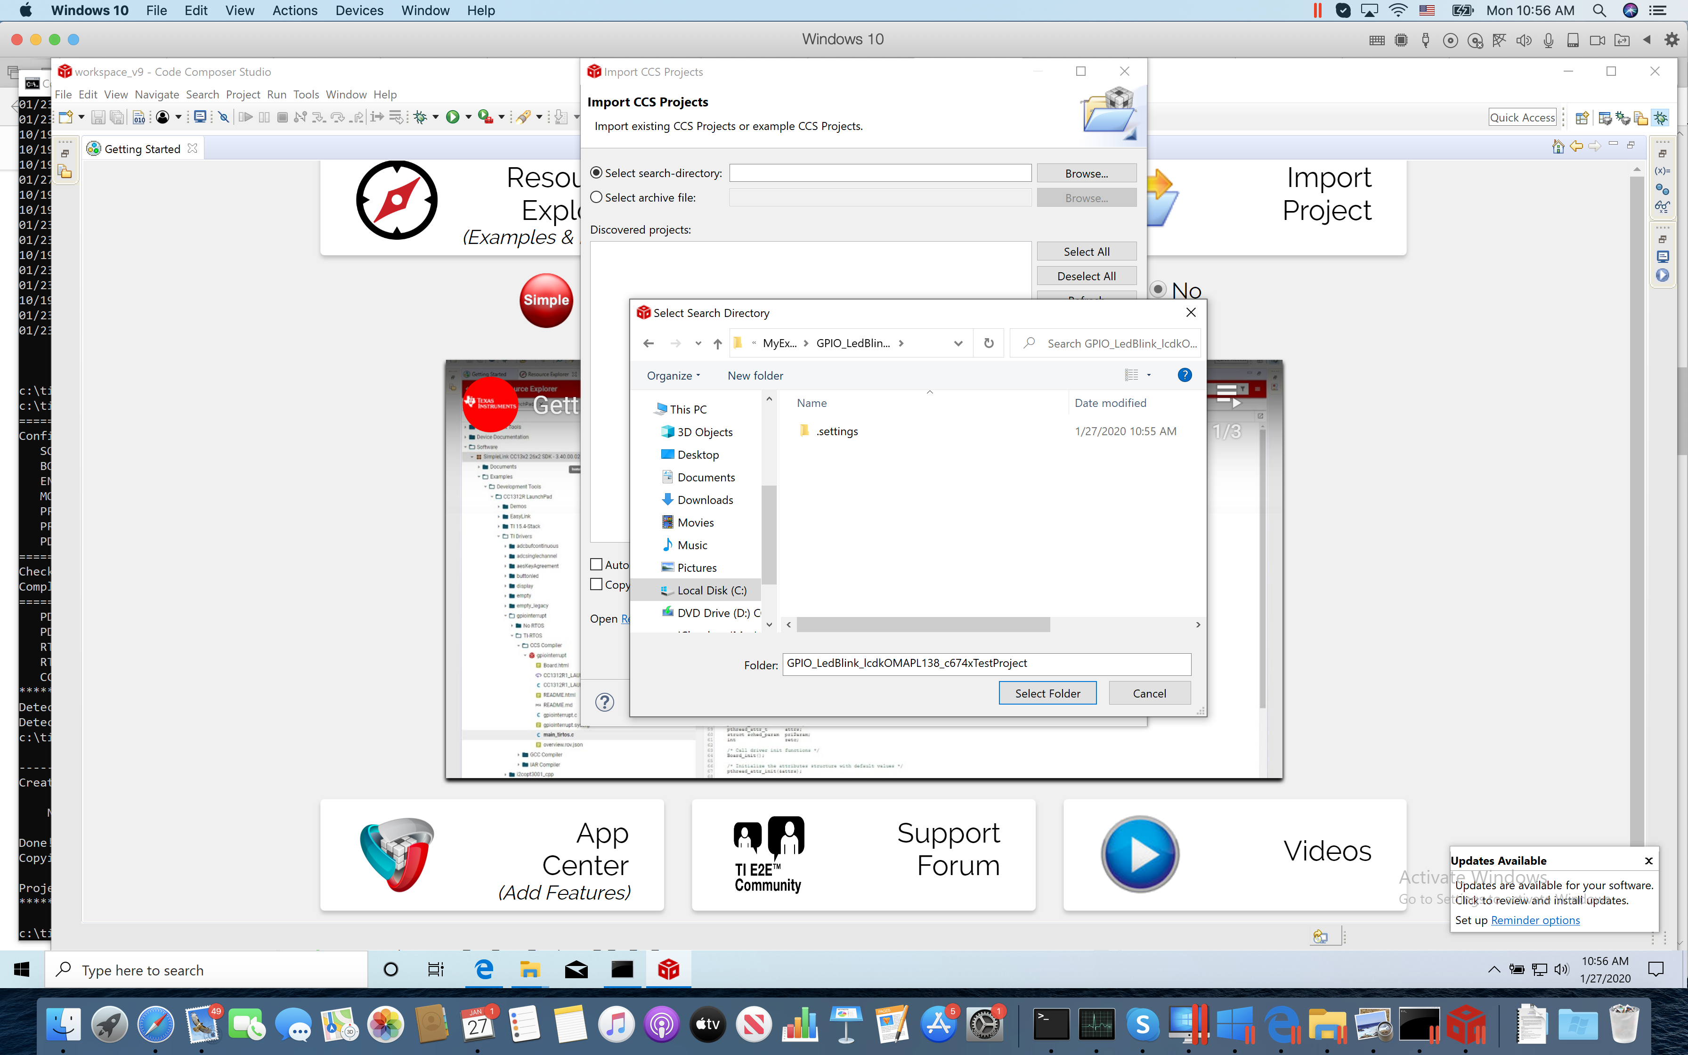Select the archive file radio button
The image size is (1688, 1055).
(596, 197)
